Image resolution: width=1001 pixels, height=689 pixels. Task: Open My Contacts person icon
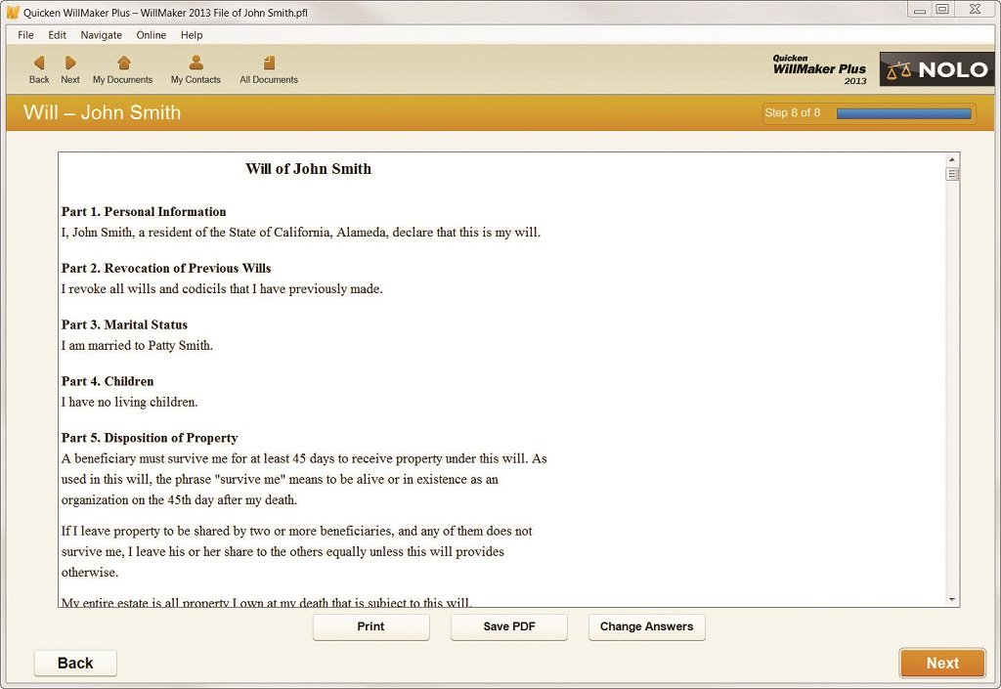click(x=196, y=64)
